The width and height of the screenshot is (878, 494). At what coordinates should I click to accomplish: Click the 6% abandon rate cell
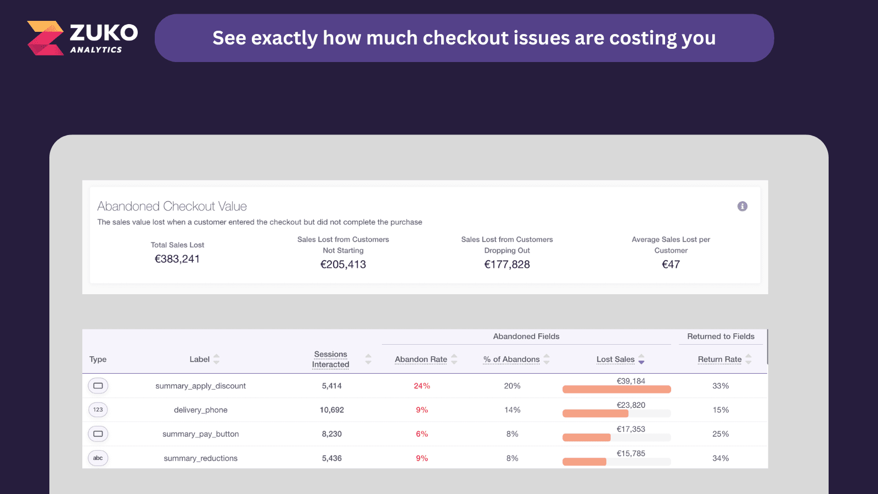[x=422, y=434]
